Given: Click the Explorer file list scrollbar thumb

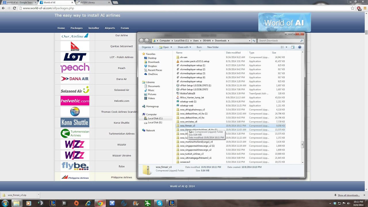Looking at the screenshot, I should 302,144.
